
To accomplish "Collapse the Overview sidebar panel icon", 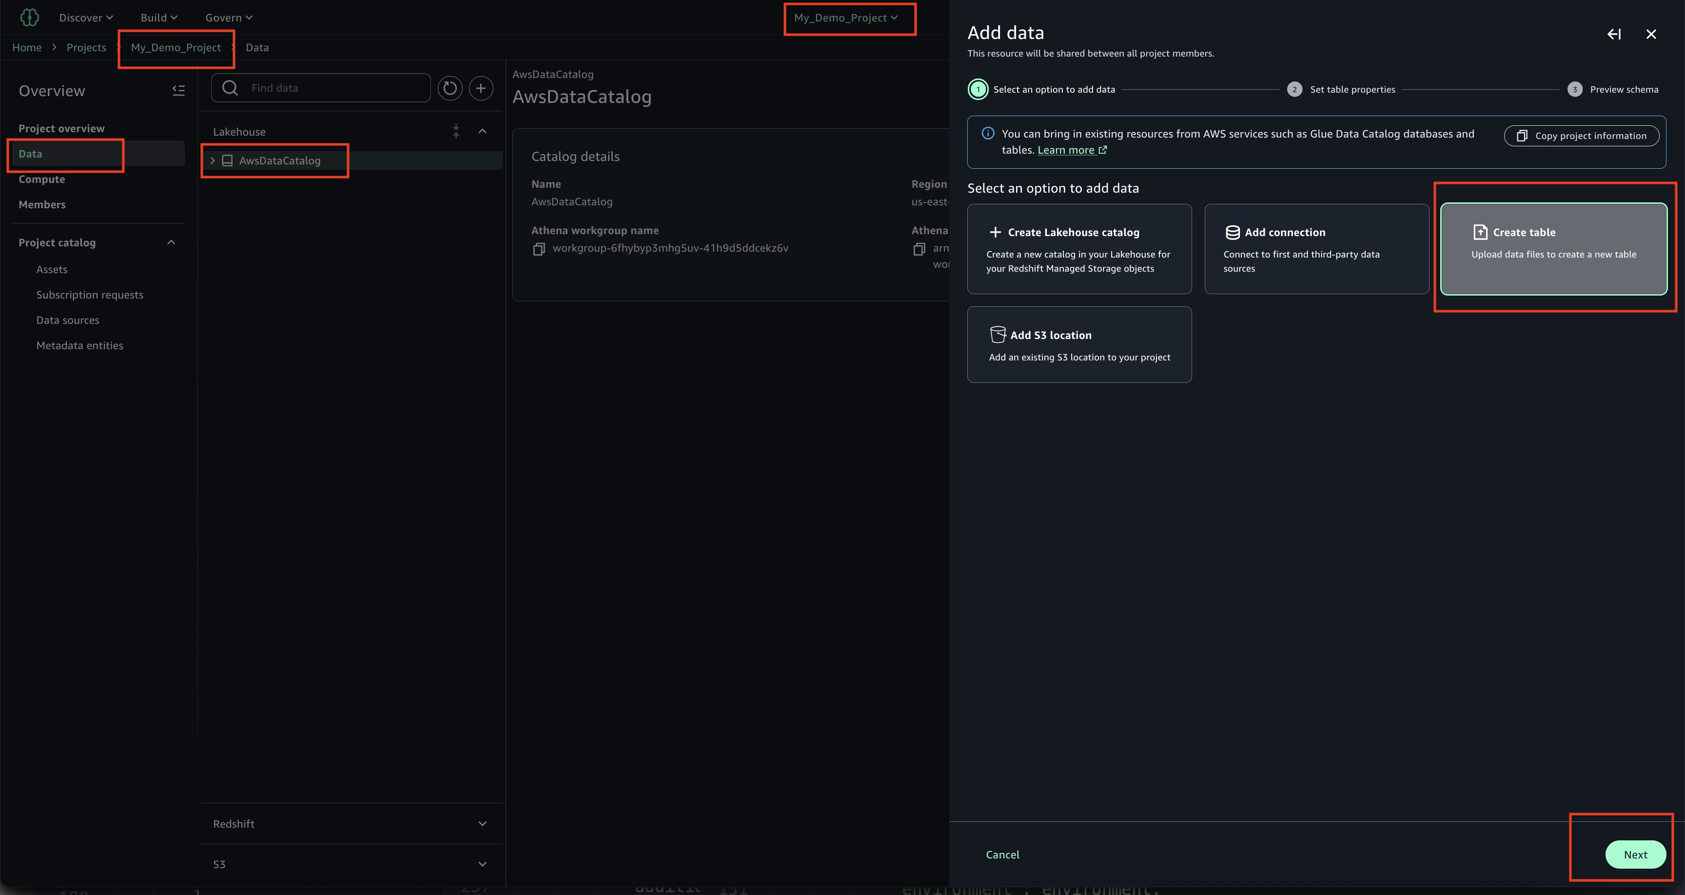I will pos(178,90).
